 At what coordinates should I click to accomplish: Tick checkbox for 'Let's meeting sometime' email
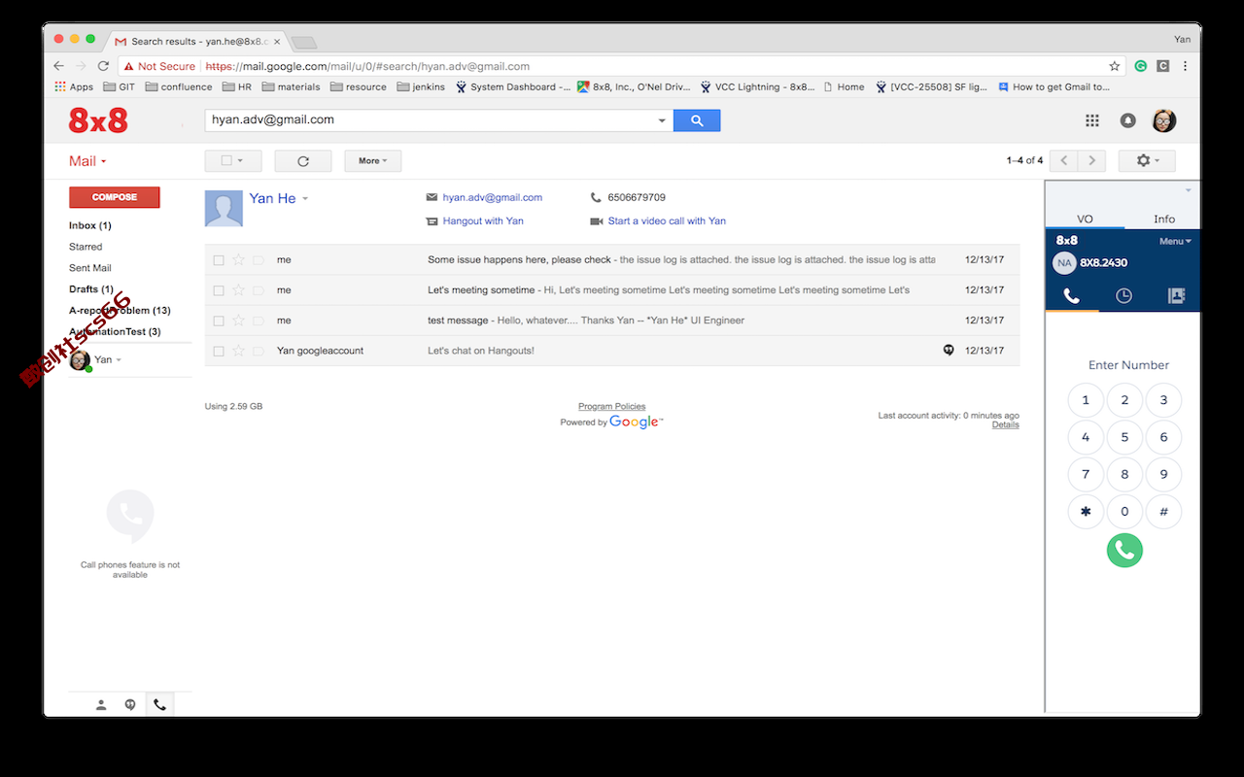[x=219, y=290]
